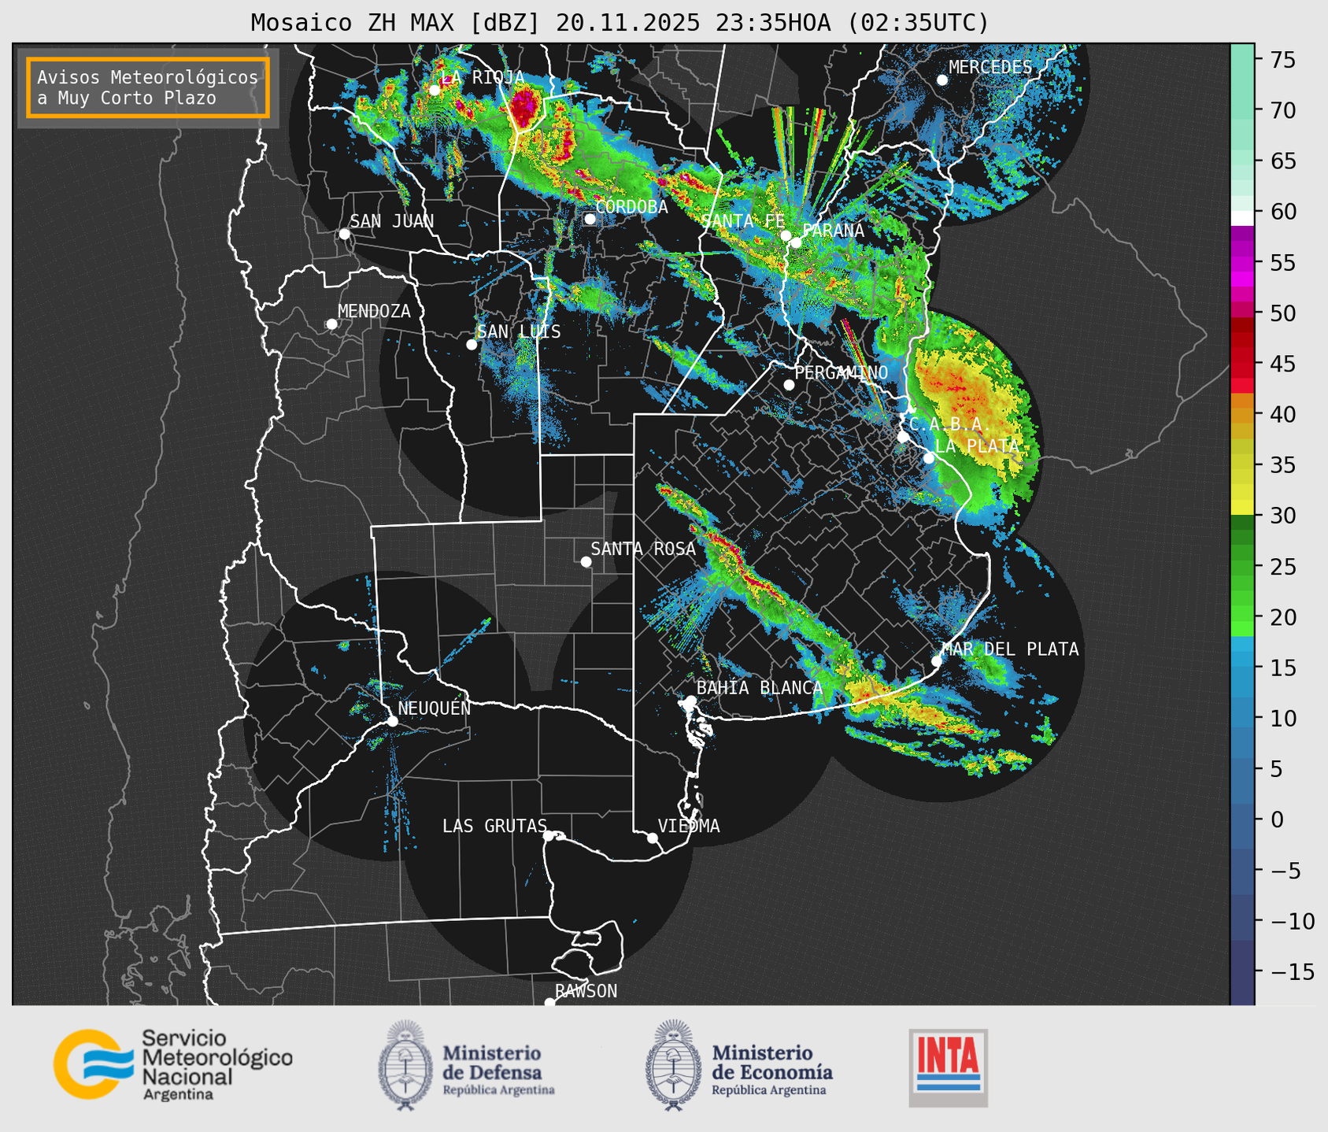This screenshot has height=1132, width=1328.
Task: Select the LA PLATA city marker
Action: (x=929, y=458)
